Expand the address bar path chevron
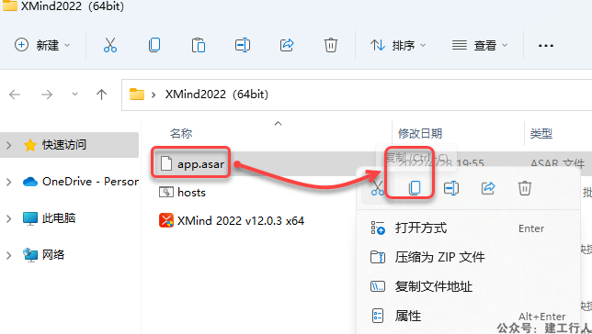 point(154,95)
